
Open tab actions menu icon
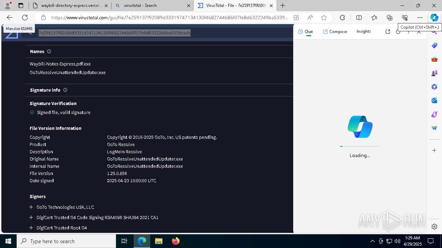coord(21,6)
